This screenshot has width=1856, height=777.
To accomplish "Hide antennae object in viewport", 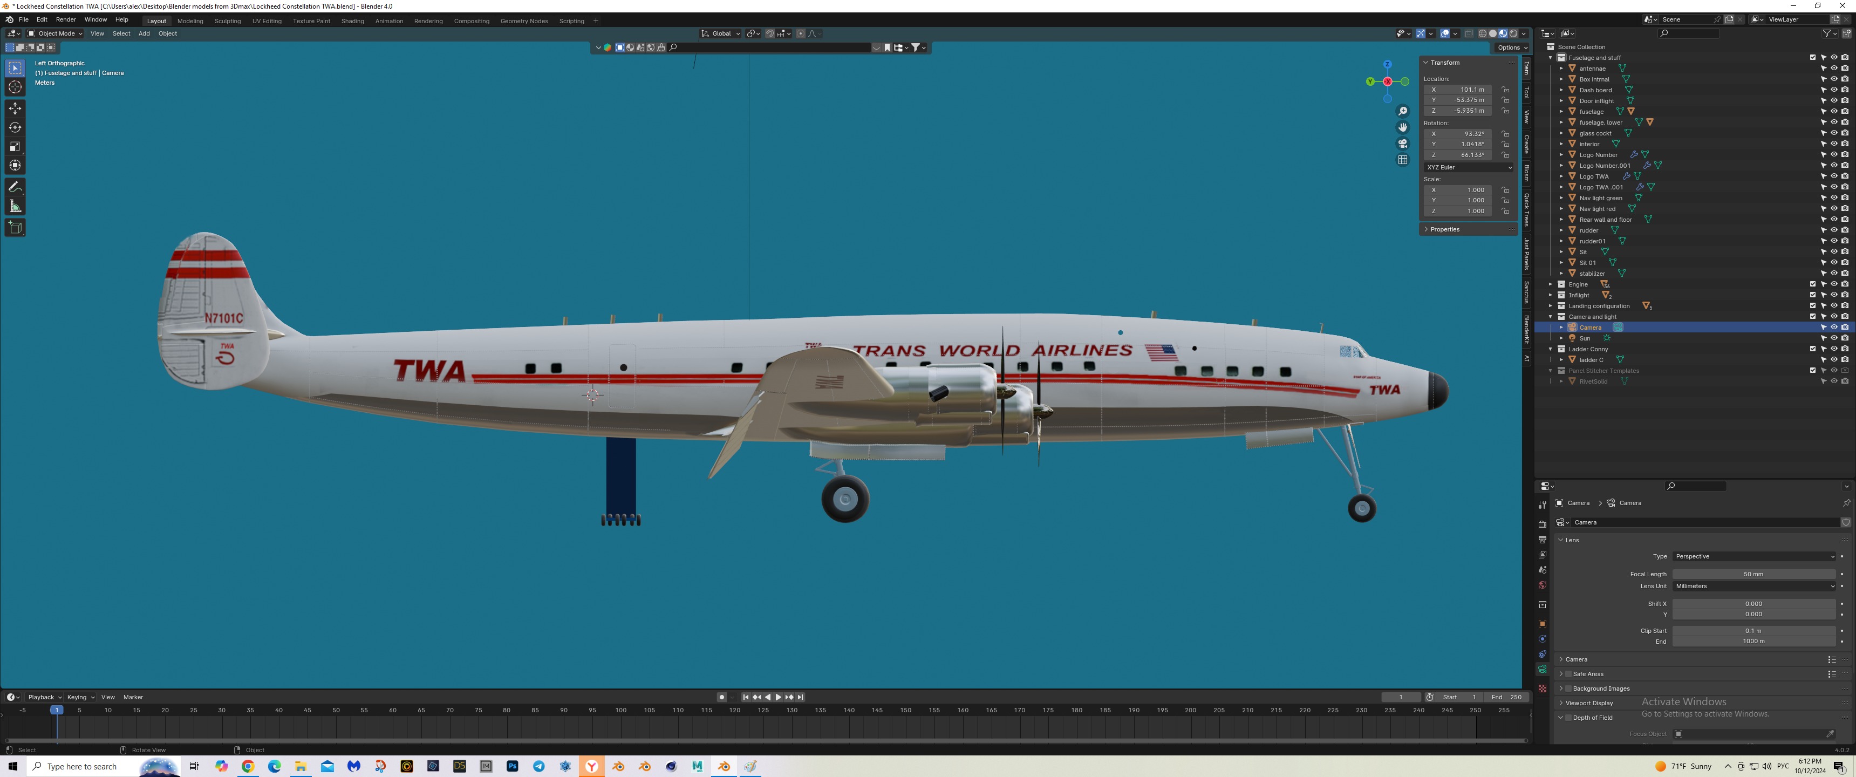I will click(x=1834, y=69).
